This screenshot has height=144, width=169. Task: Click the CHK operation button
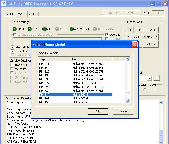coord(138,30)
